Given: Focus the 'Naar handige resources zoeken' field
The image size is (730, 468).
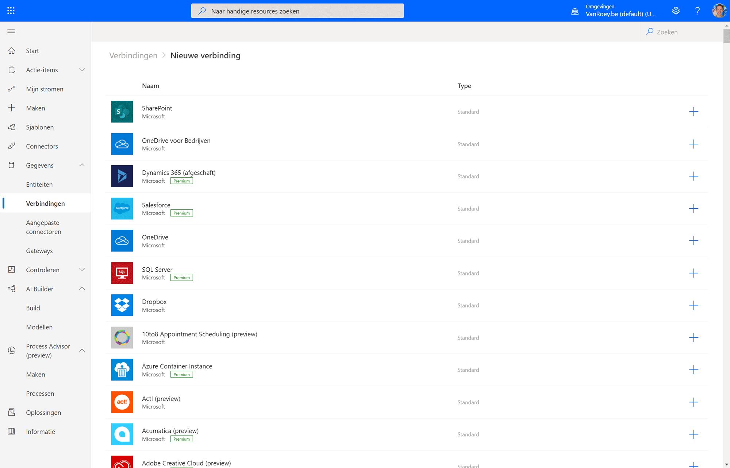Looking at the screenshot, I should click(297, 11).
